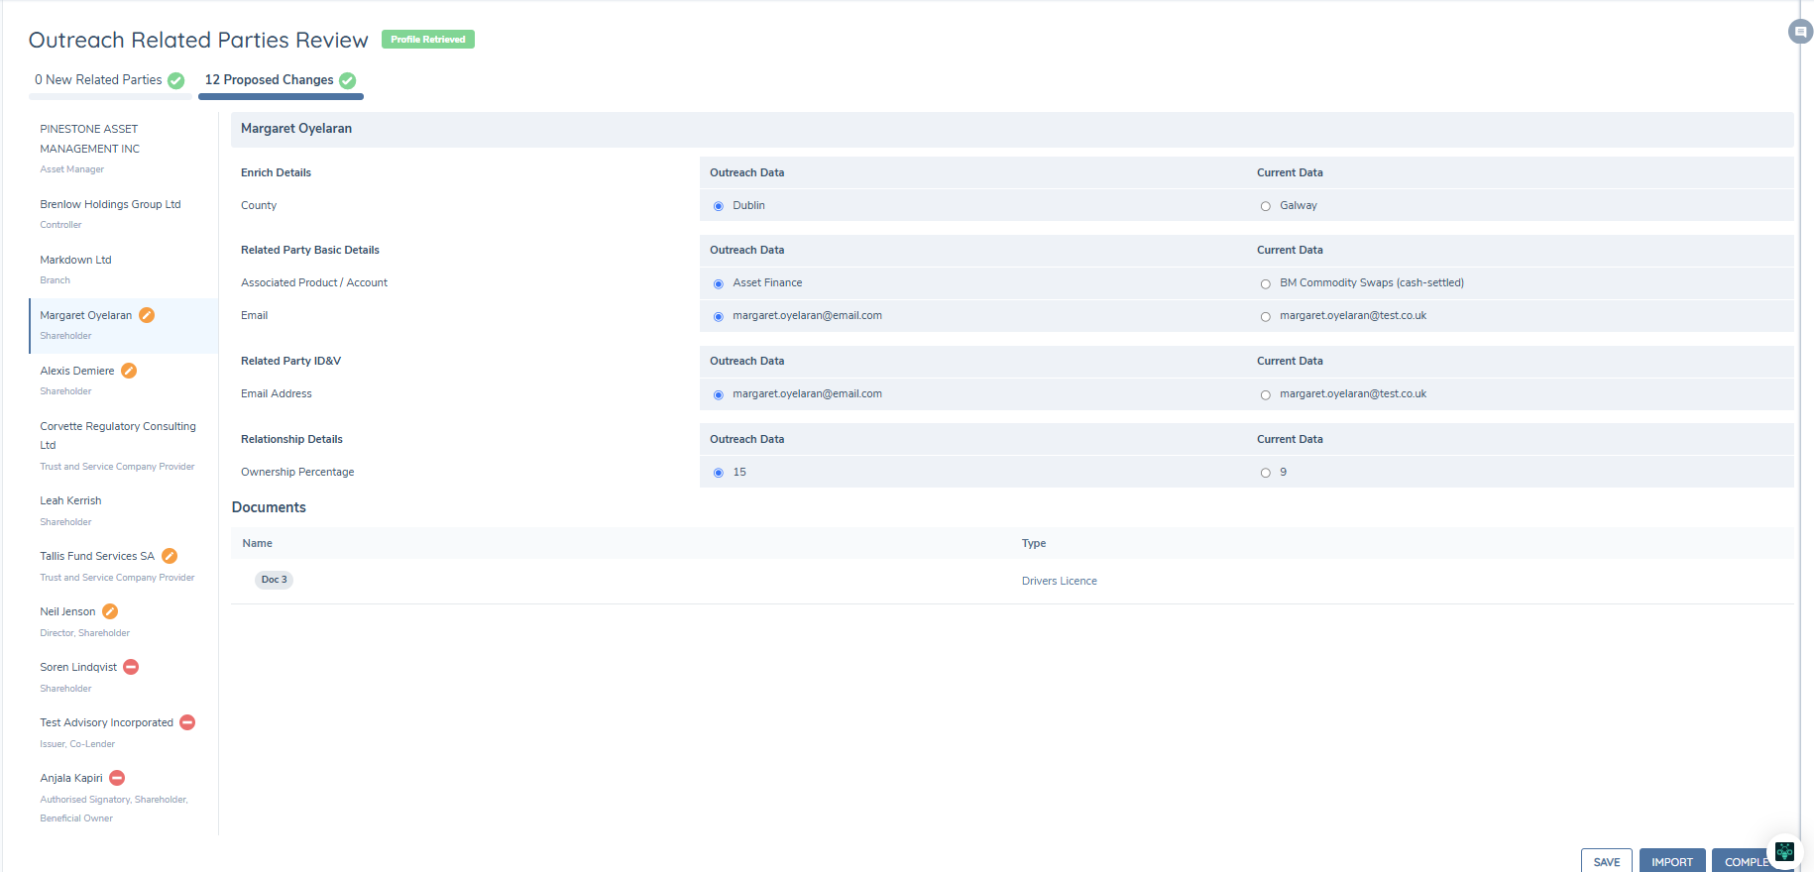The height and width of the screenshot is (872, 1814).
Task: Open the Drivers Licence document link
Action: 1059,581
